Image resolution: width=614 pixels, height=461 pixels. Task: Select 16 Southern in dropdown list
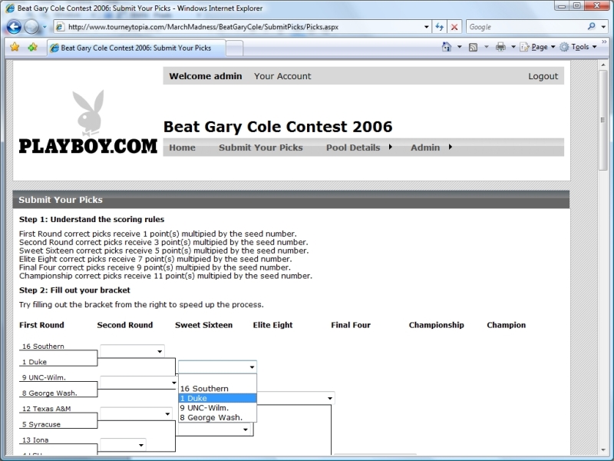coord(217,389)
